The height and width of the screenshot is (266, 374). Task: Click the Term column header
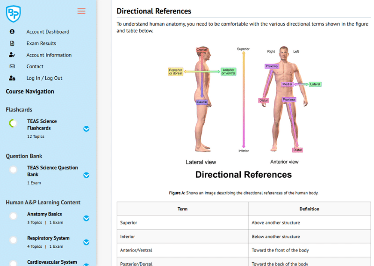click(182, 209)
